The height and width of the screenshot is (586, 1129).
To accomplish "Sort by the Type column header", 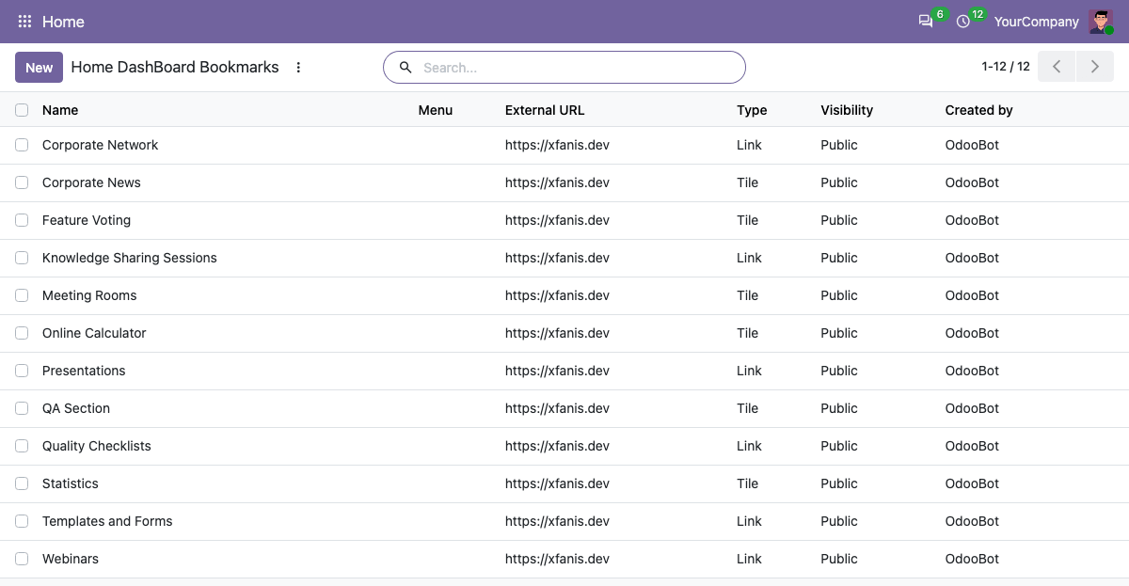I will click(752, 110).
